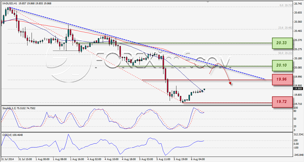Image resolution: width=304 pixels, height=162 pixels.
Task: Click the CCI scale value 312.3342
Action: pos(299,134)
